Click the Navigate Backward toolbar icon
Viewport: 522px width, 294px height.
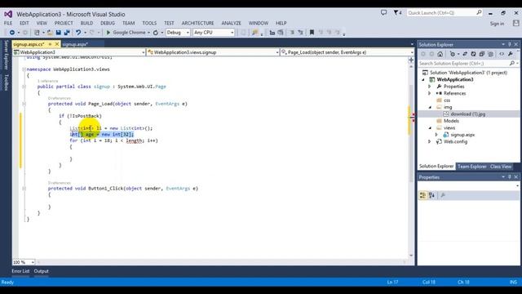(12, 33)
